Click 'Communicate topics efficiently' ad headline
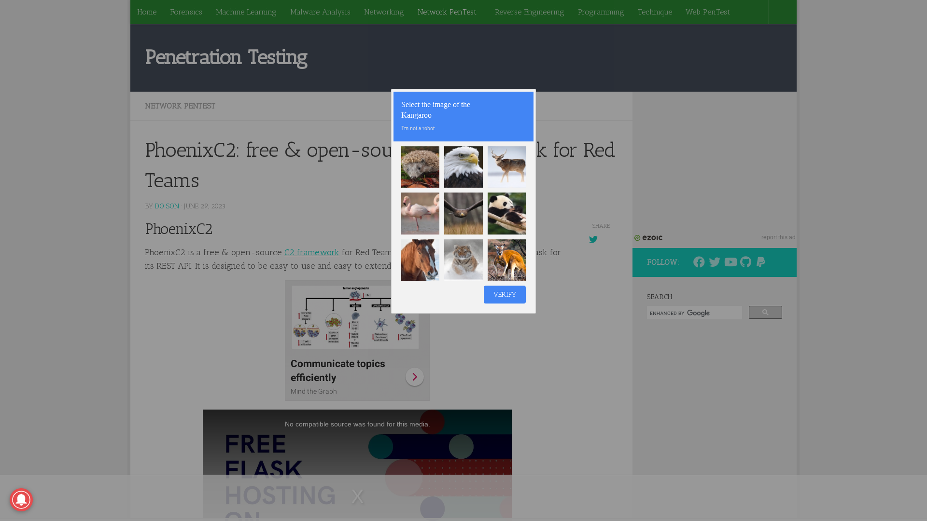 (x=338, y=370)
